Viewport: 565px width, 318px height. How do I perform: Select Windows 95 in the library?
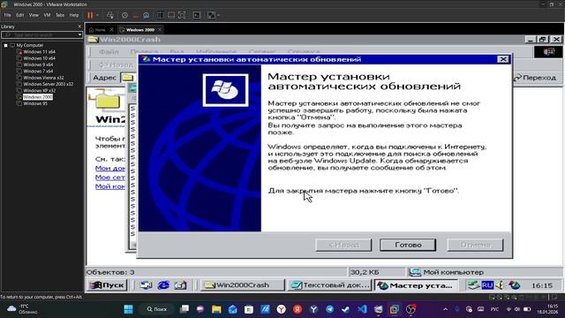click(x=35, y=103)
